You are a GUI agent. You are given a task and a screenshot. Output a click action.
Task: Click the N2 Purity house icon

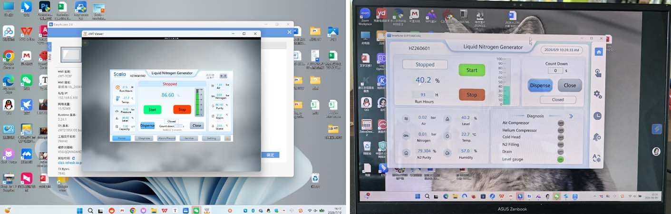[x=406, y=153]
